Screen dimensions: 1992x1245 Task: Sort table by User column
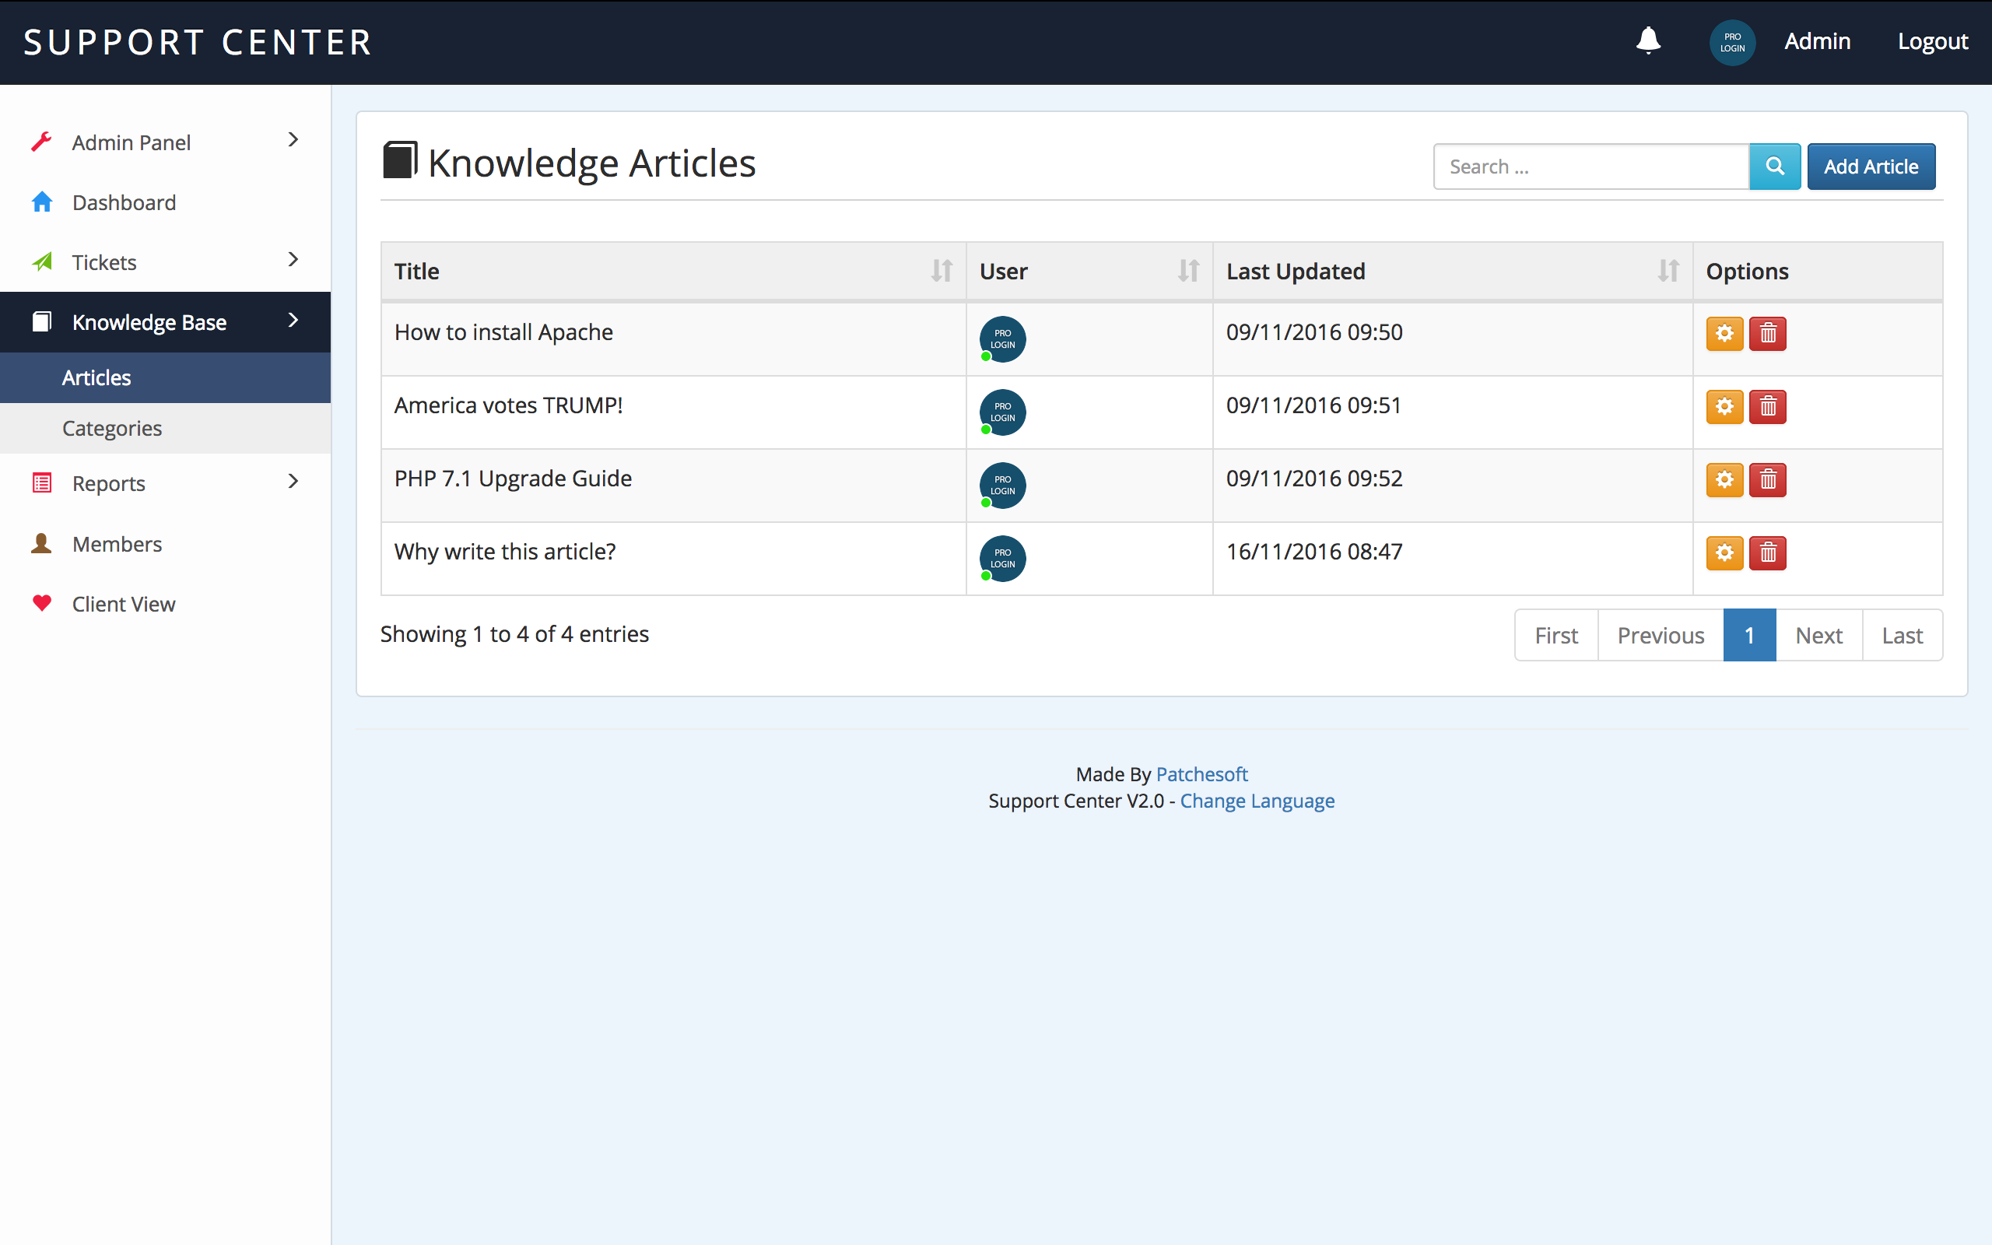tap(1187, 271)
